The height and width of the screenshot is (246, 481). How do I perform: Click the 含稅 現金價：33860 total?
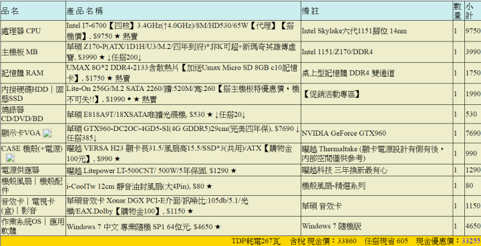point(323,241)
